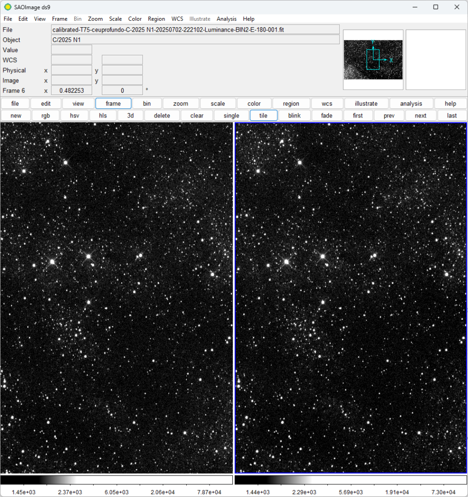Open the Help menu
468x497 pixels.
(x=249, y=19)
